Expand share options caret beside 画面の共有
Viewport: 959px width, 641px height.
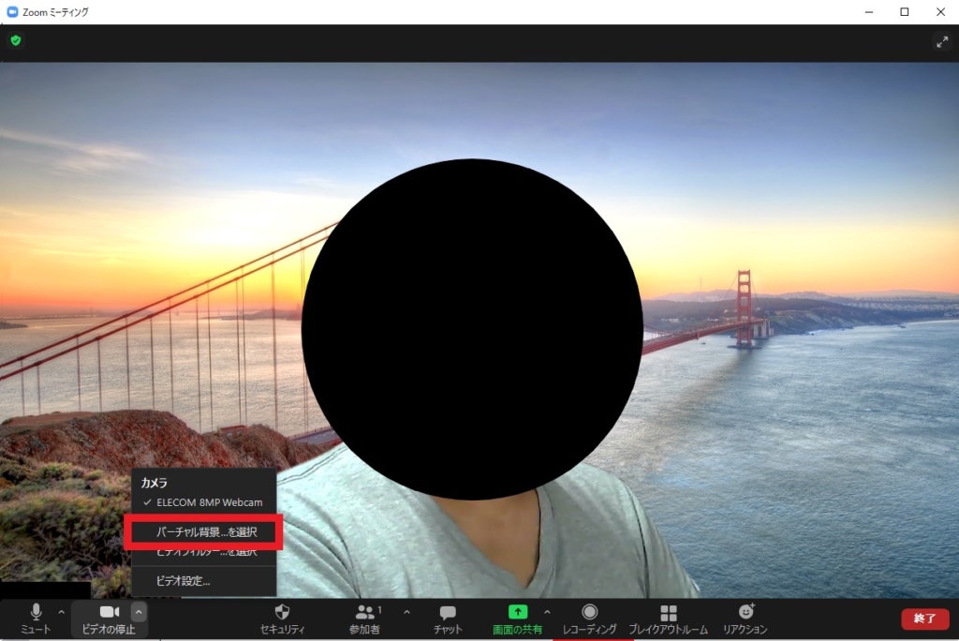pyautogui.click(x=547, y=612)
